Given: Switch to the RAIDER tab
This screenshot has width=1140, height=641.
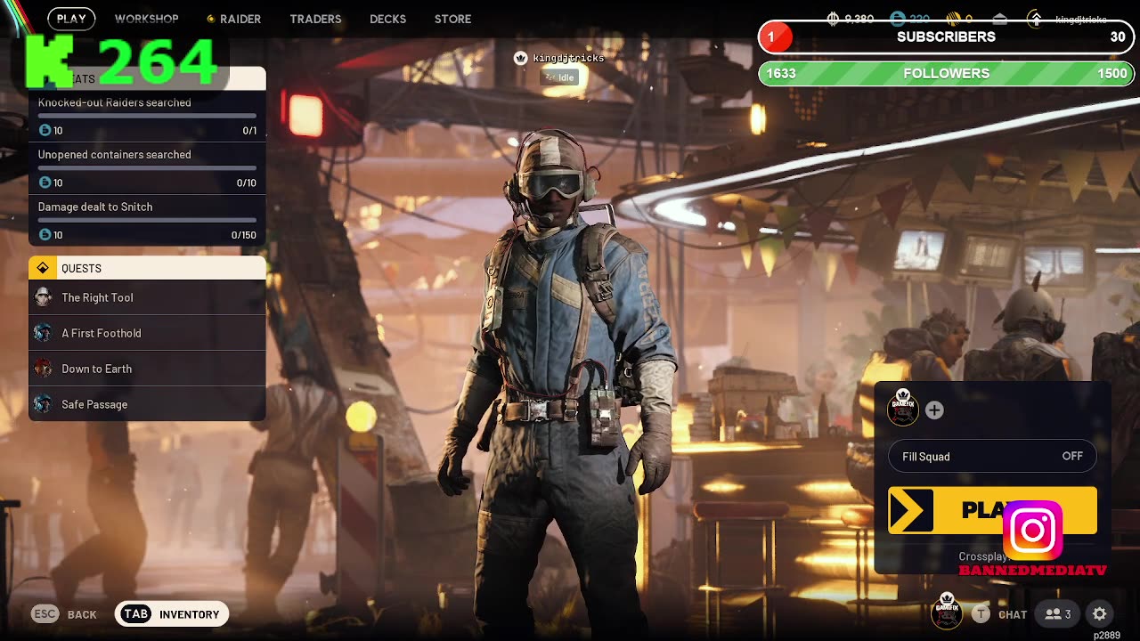Looking at the screenshot, I should (x=234, y=19).
